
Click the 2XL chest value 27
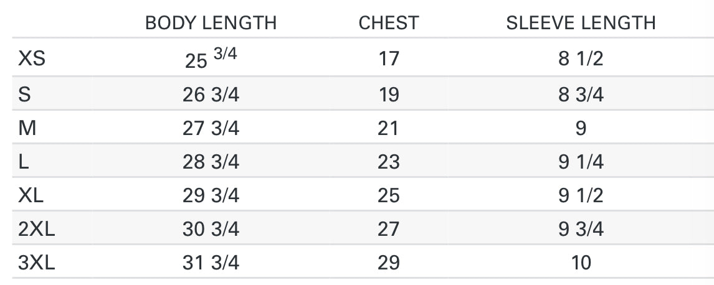[x=388, y=229]
